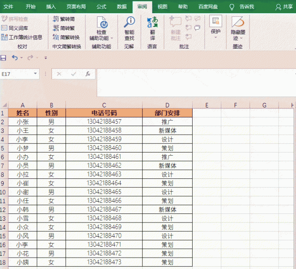The image size is (296, 269).
Task: Select column A header
Action: coord(23,105)
